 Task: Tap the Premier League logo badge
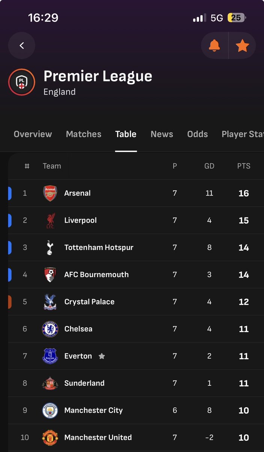coord(22,82)
